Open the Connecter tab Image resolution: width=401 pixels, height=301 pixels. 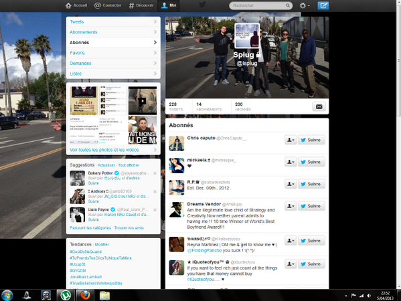tap(108, 5)
